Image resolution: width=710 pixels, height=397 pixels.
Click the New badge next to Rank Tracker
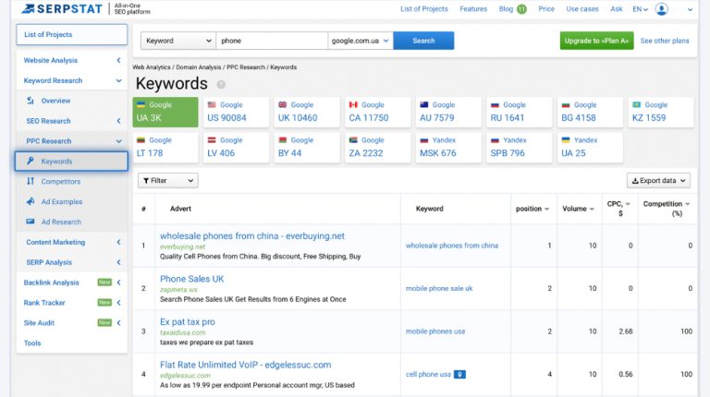pyautogui.click(x=104, y=303)
